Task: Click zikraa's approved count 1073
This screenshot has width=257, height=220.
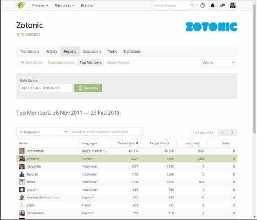Action: 201,182
